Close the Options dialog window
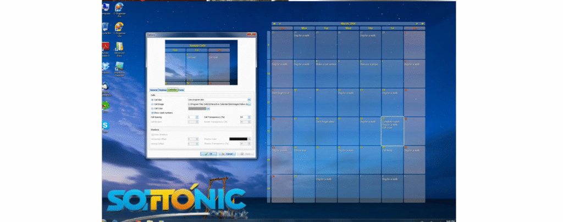Viewport: 563px width, 222px height. click(x=253, y=35)
